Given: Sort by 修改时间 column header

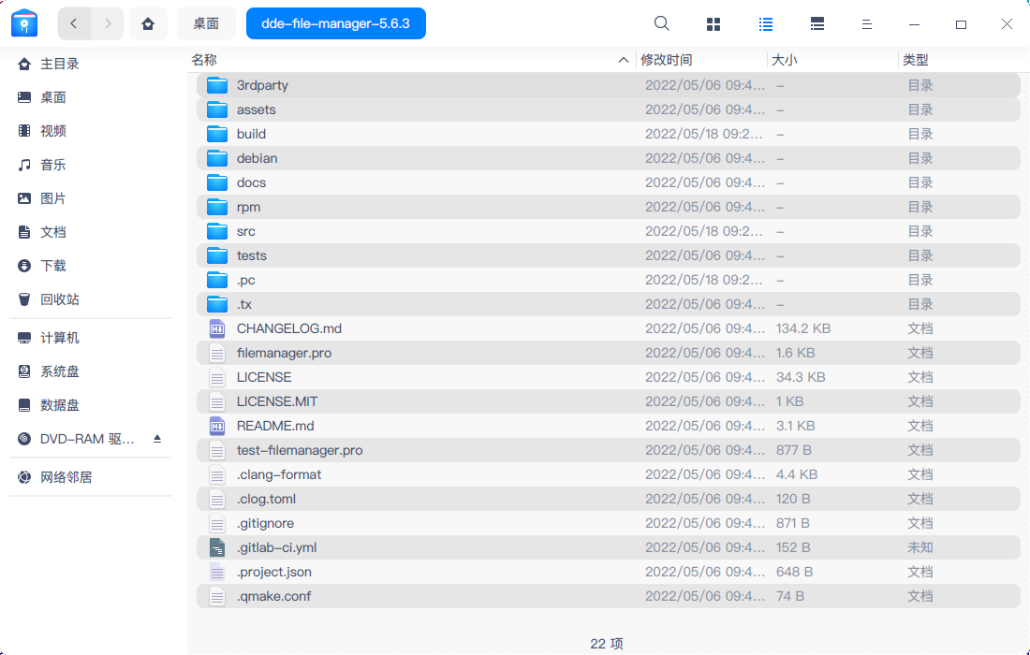Looking at the screenshot, I should pos(666,60).
